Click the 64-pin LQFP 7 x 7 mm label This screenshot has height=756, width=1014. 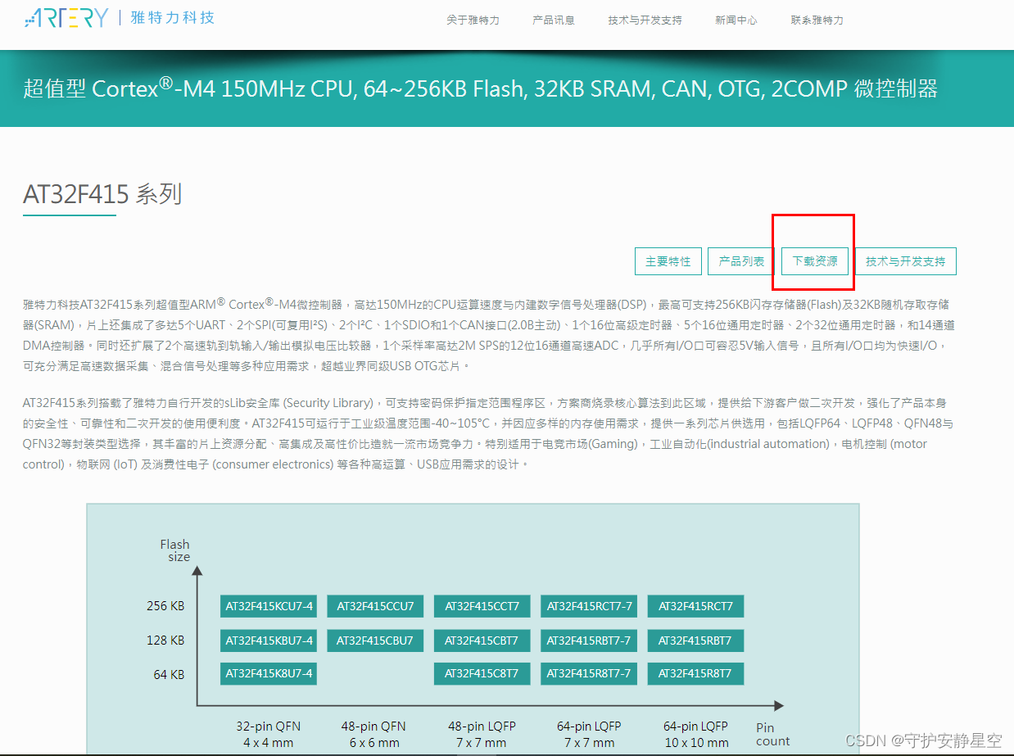click(x=589, y=735)
